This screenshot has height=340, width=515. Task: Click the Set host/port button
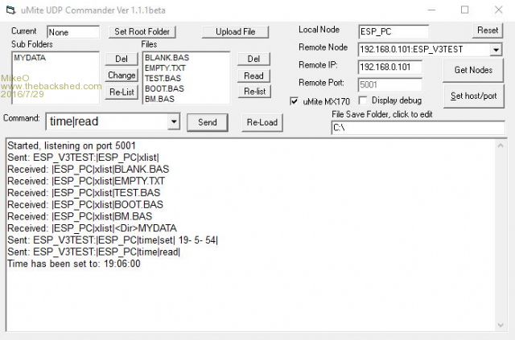point(473,96)
